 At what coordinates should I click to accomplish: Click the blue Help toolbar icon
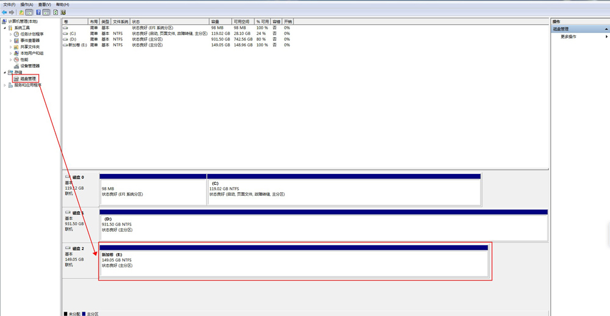coord(38,12)
